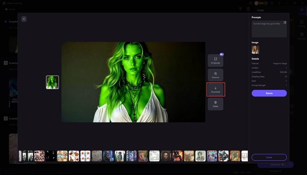
Task: Open the hamburger menu in the title bar
Action: coord(279,3)
